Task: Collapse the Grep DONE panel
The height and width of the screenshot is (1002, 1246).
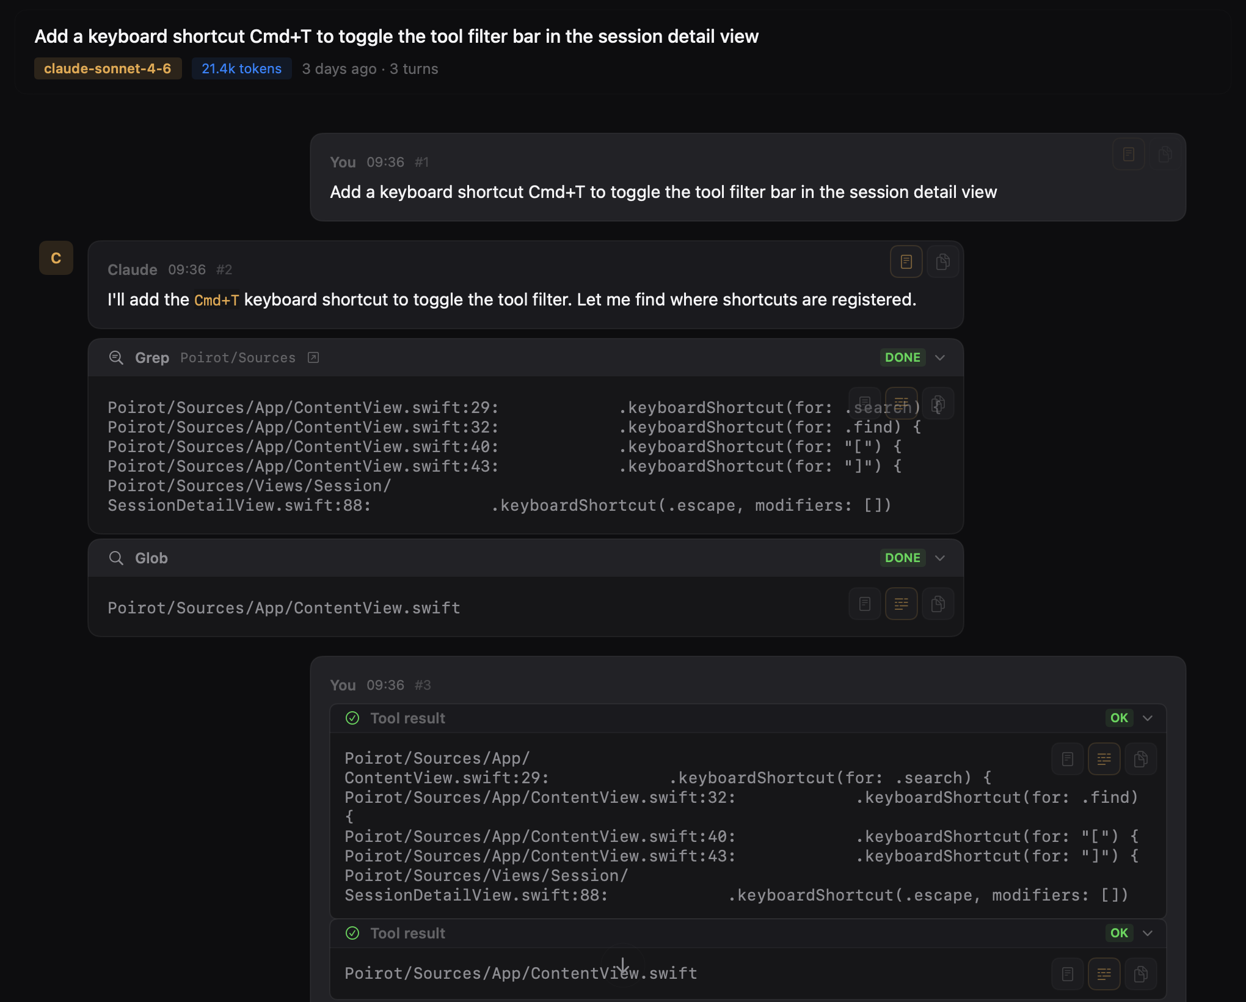Action: click(x=939, y=357)
